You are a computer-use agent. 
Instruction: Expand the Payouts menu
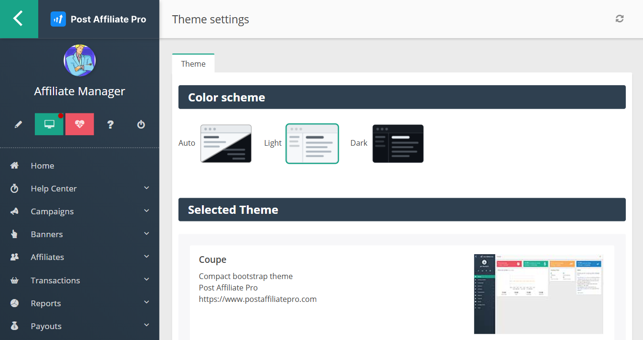tap(46, 326)
